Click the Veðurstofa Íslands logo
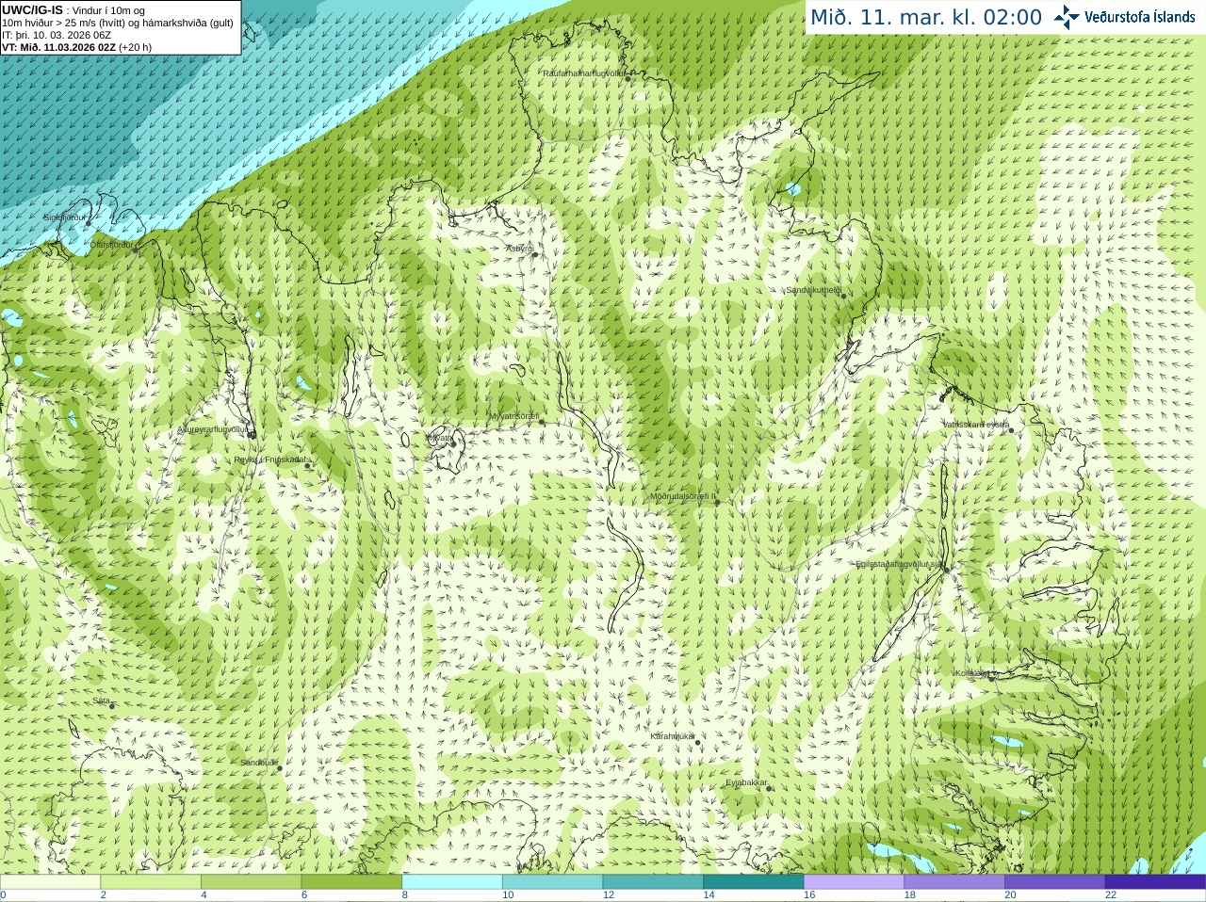The image size is (1206, 902). [1125, 17]
